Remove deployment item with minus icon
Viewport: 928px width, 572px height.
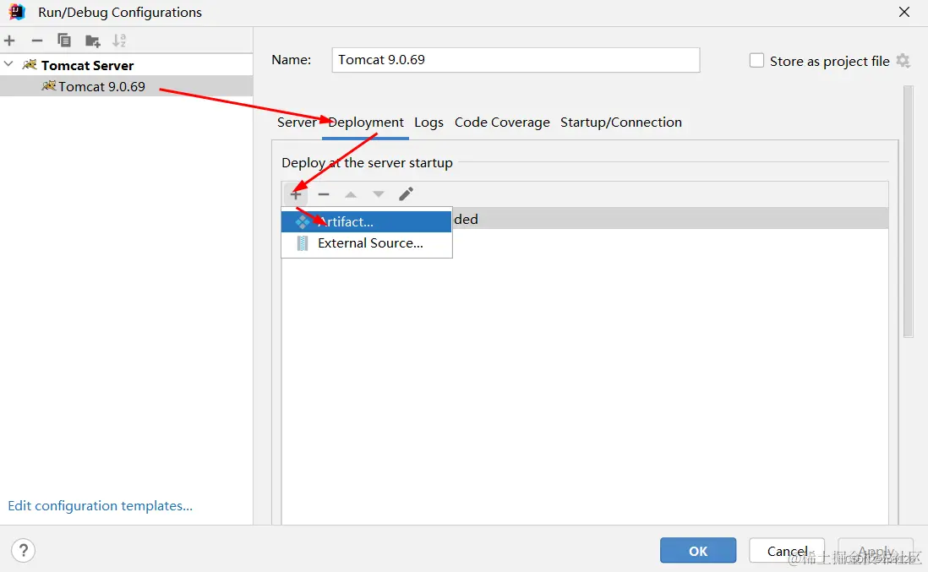pyautogui.click(x=323, y=194)
